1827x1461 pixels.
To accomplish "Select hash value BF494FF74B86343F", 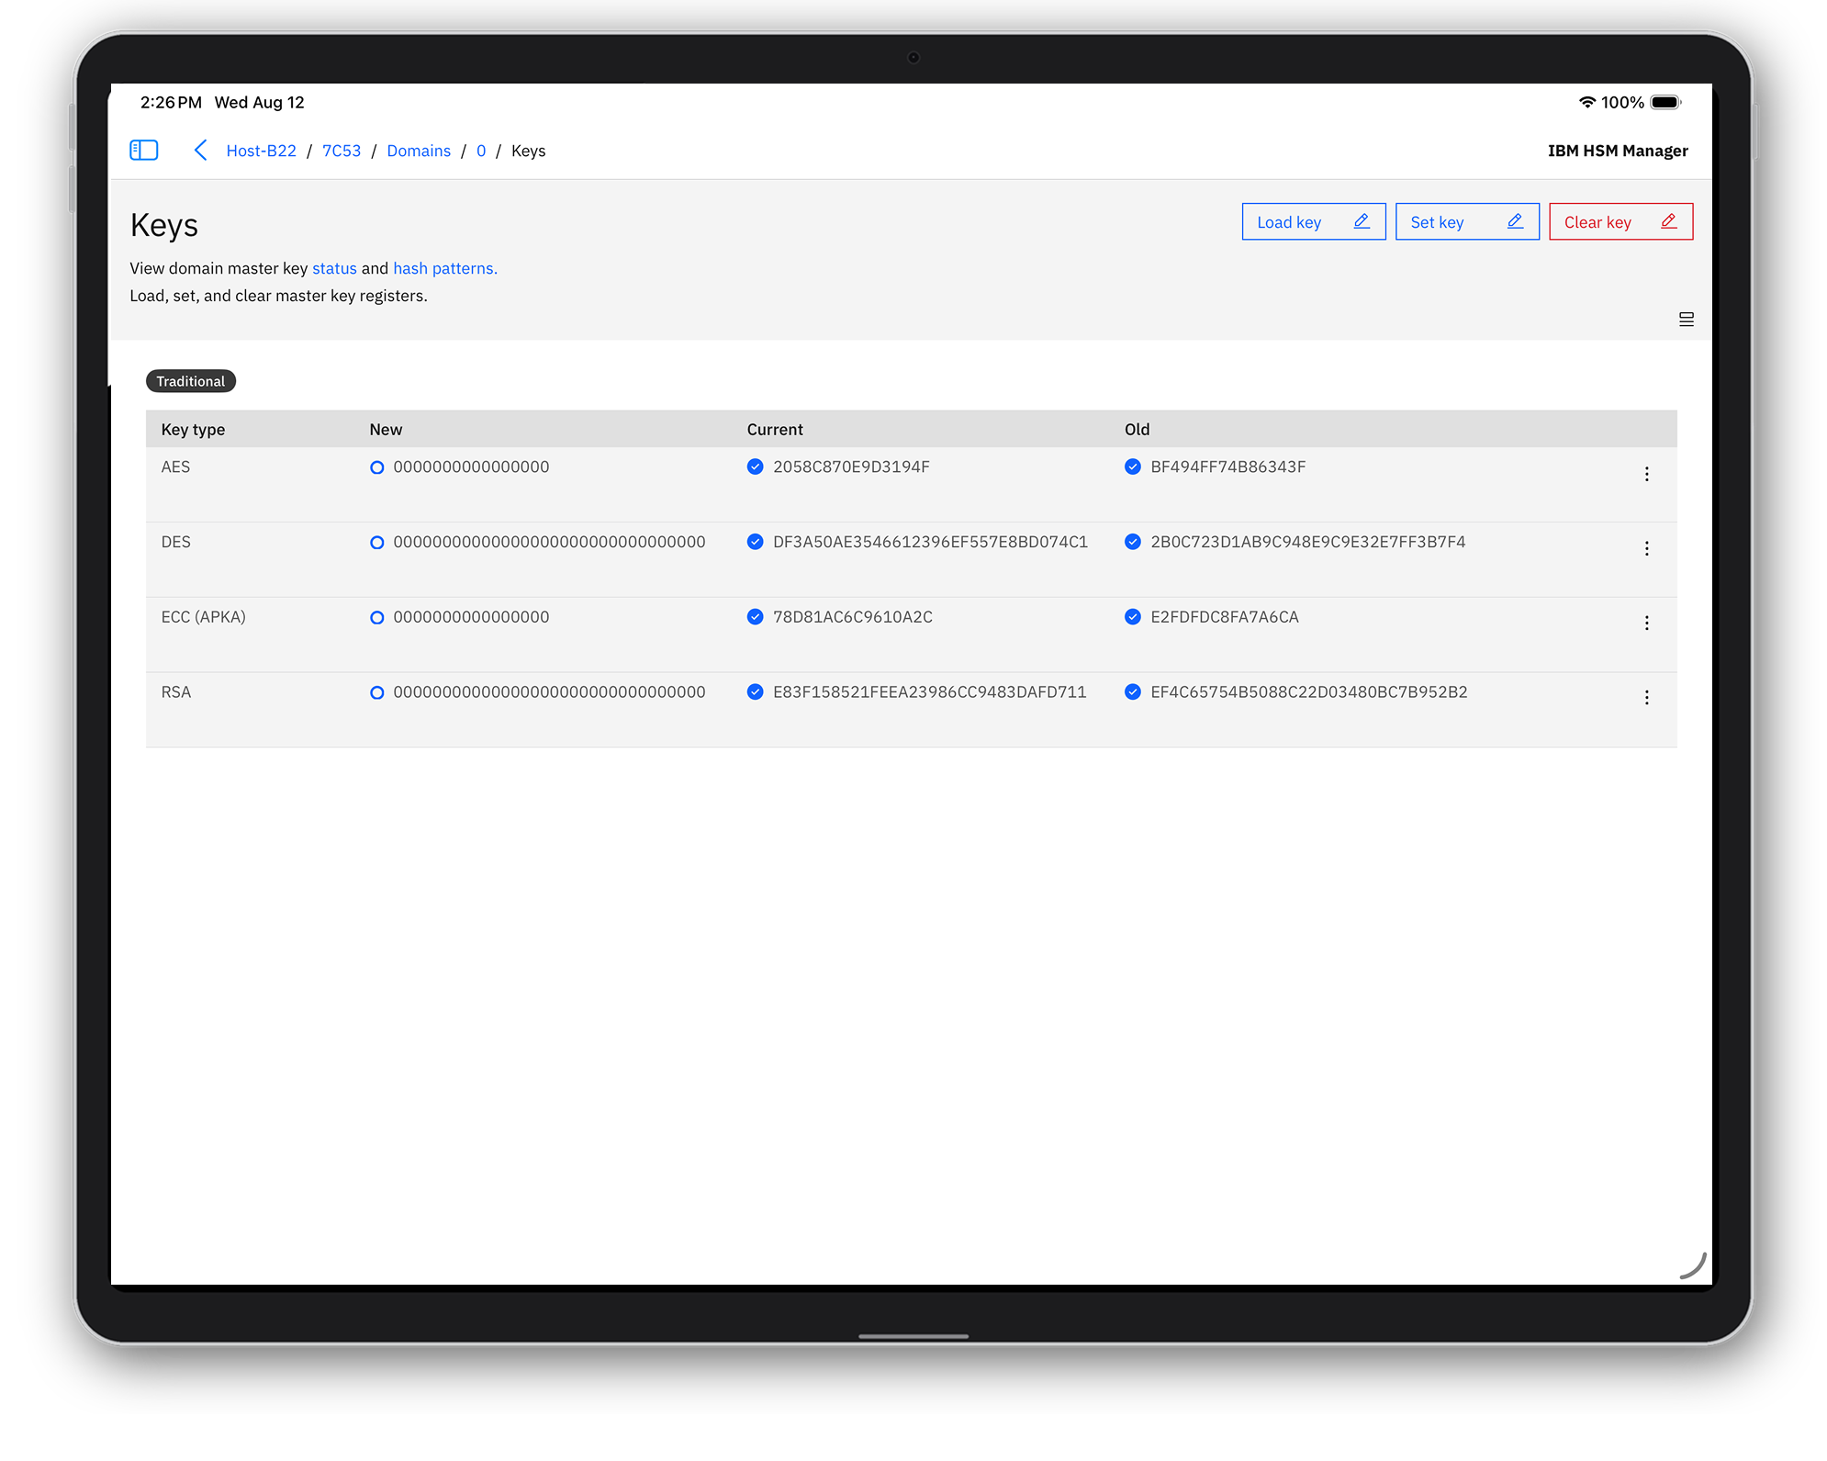I will pyautogui.click(x=1228, y=466).
